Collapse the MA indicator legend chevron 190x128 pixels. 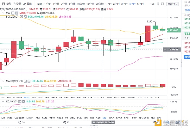(x=3, y=13)
